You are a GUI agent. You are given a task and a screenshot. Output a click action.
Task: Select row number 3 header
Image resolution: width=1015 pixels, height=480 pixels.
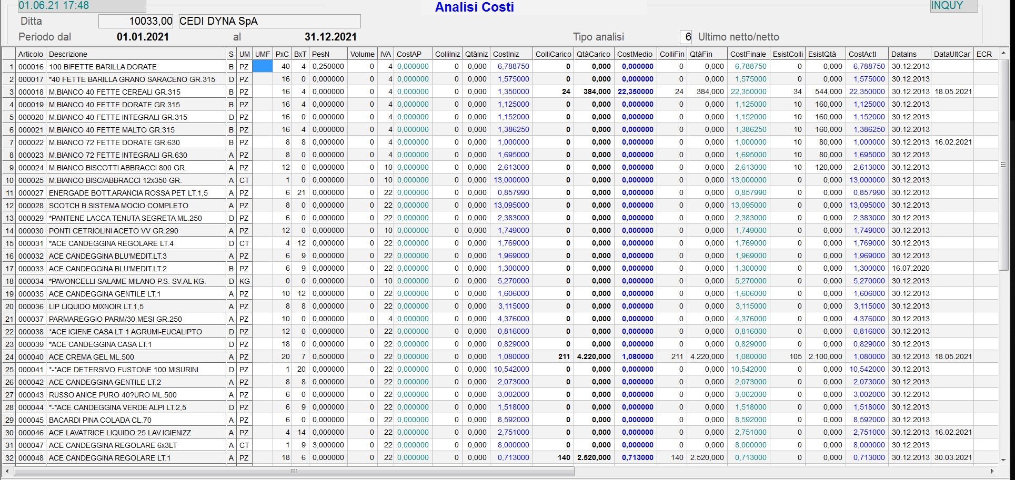(9, 92)
